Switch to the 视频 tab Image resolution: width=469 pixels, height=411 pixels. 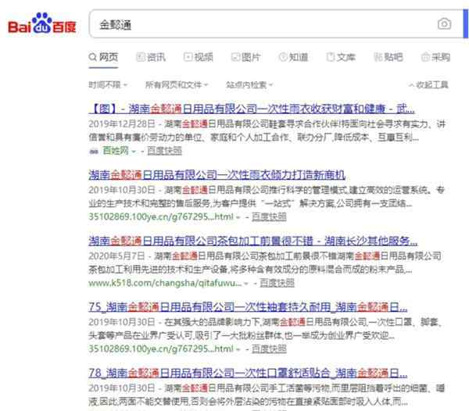pos(199,57)
